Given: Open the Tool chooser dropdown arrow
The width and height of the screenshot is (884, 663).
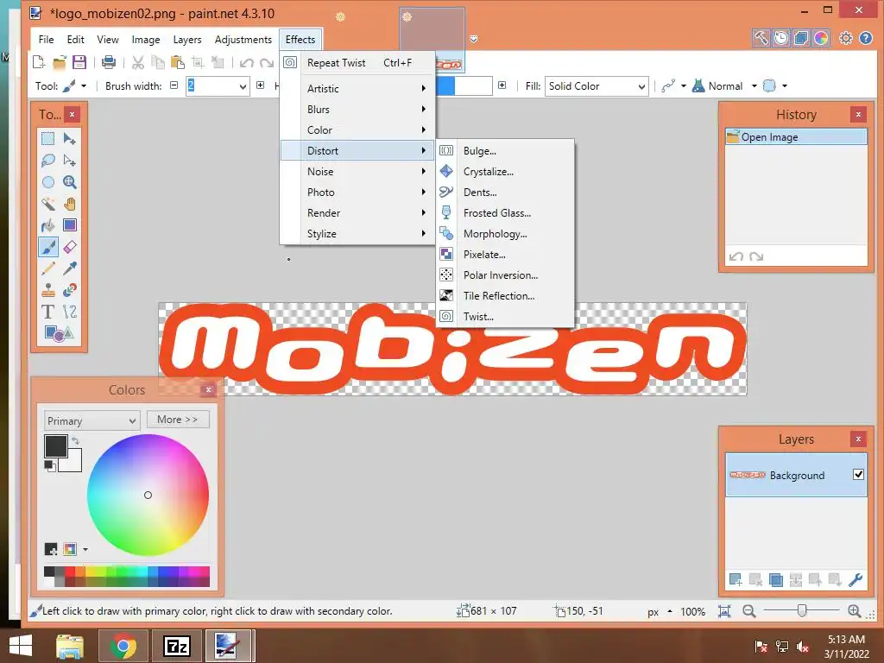Looking at the screenshot, I should (x=84, y=86).
